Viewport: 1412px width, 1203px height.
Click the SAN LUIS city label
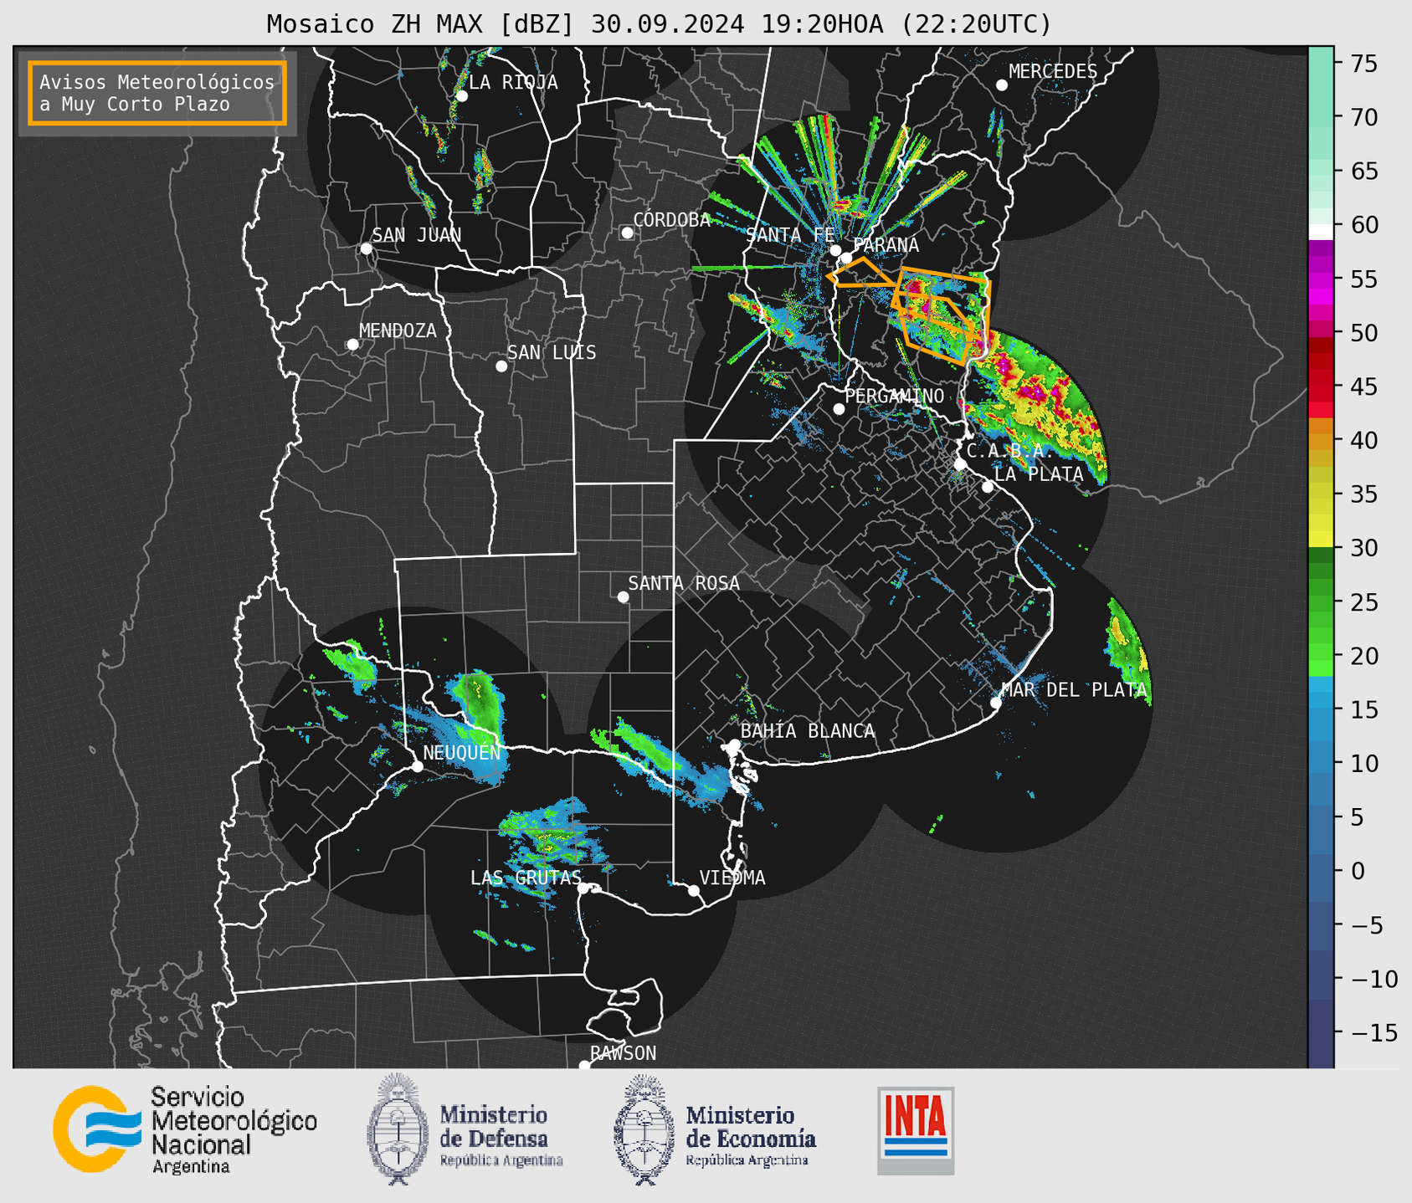552,353
